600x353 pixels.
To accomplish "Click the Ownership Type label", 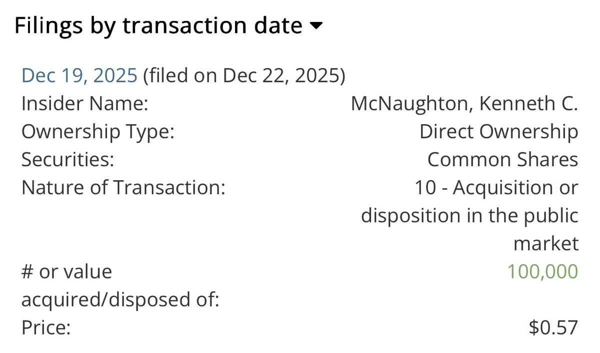I will tap(97, 132).
